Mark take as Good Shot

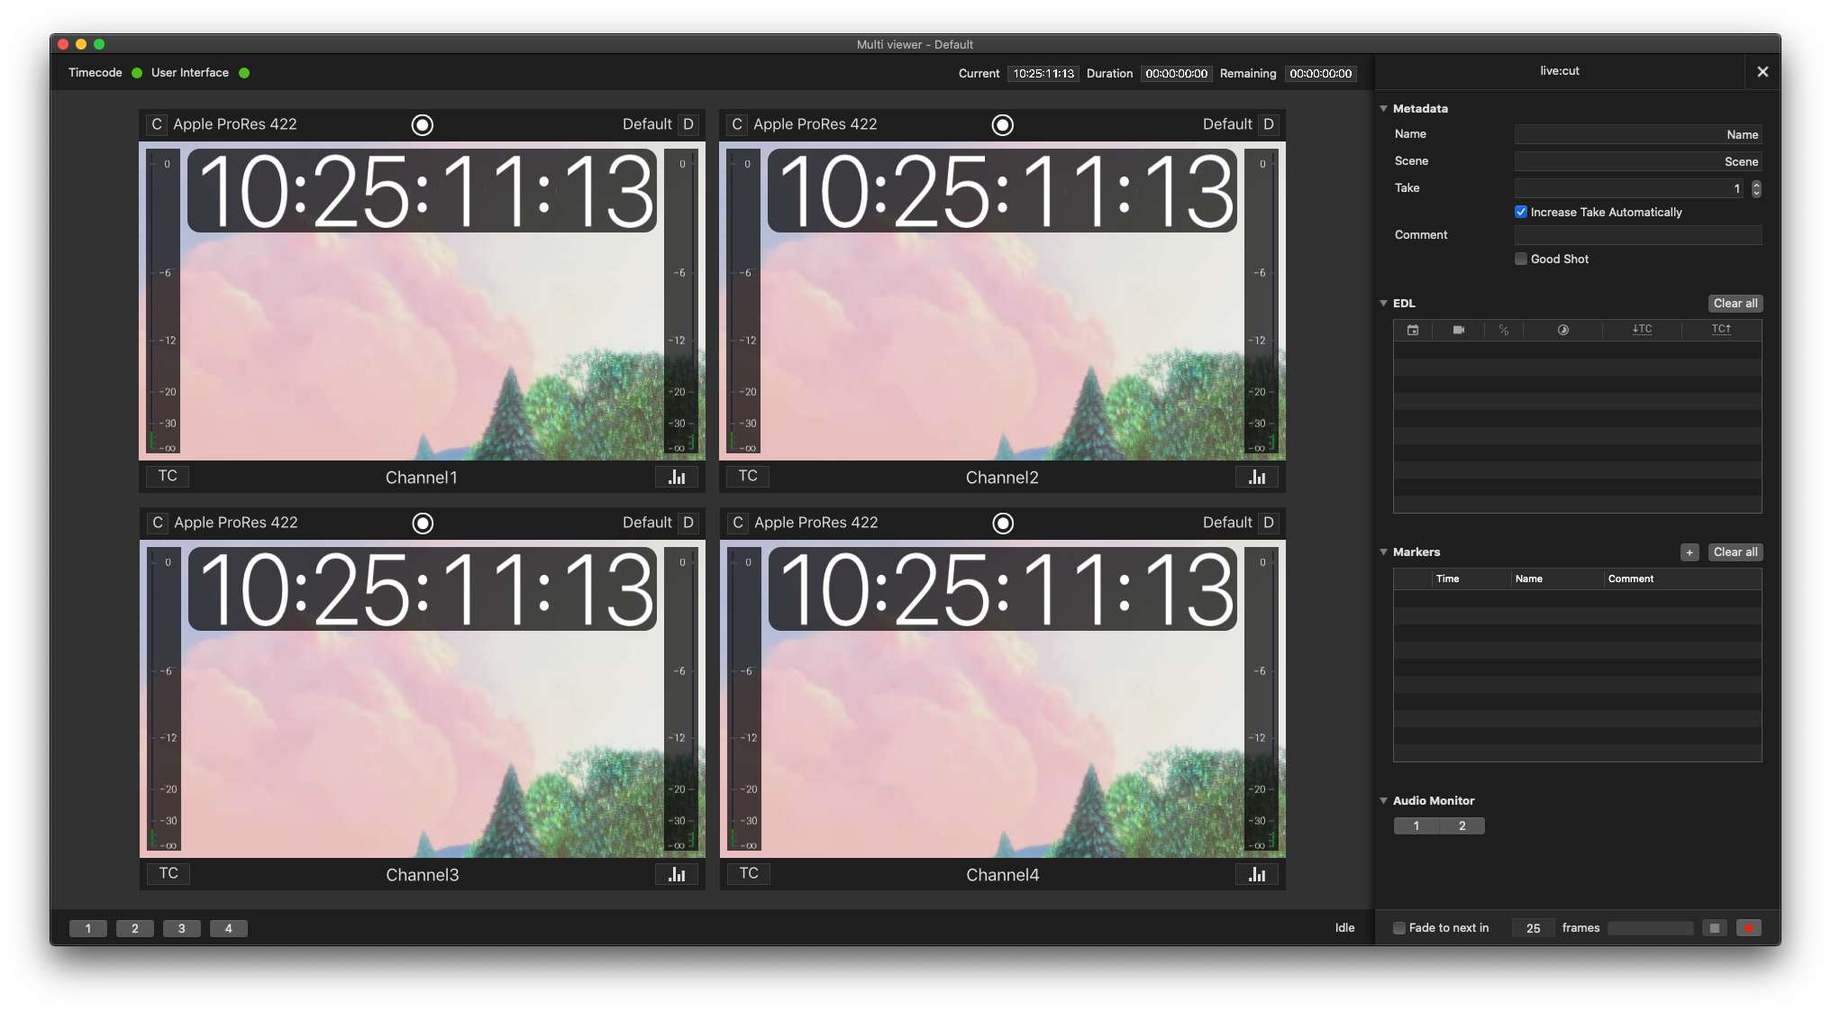pos(1521,259)
